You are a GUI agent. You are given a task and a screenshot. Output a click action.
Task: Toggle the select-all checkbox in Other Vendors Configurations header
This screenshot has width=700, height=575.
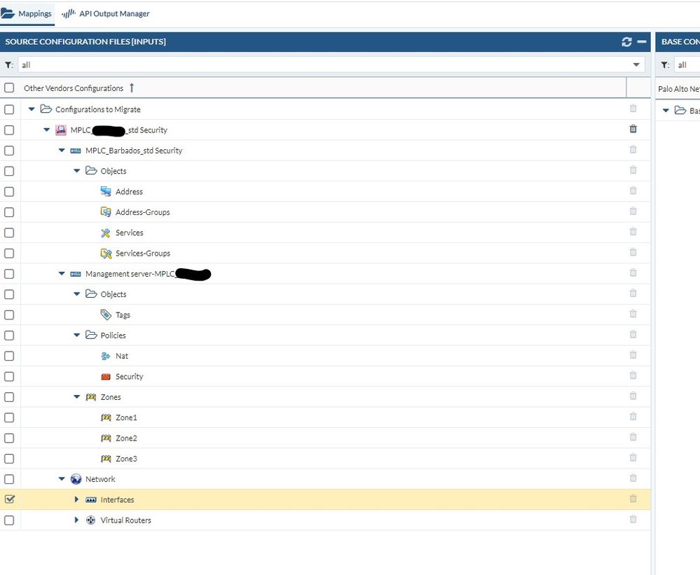pos(9,88)
